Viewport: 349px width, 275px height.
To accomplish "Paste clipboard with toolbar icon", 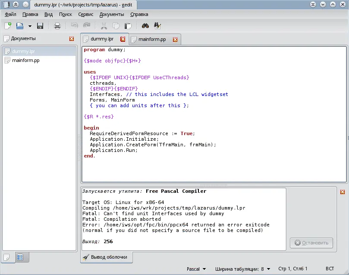I will click(x=128, y=26).
